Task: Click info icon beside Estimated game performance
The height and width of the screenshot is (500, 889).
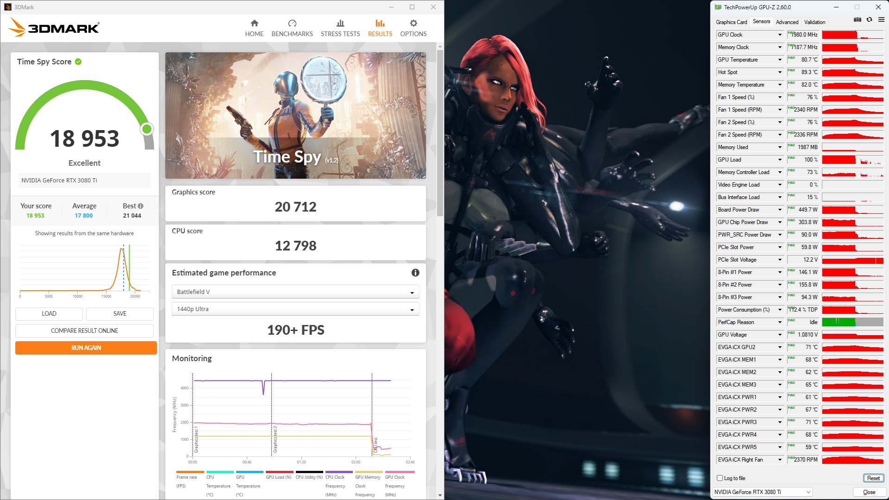Action: pyautogui.click(x=415, y=273)
